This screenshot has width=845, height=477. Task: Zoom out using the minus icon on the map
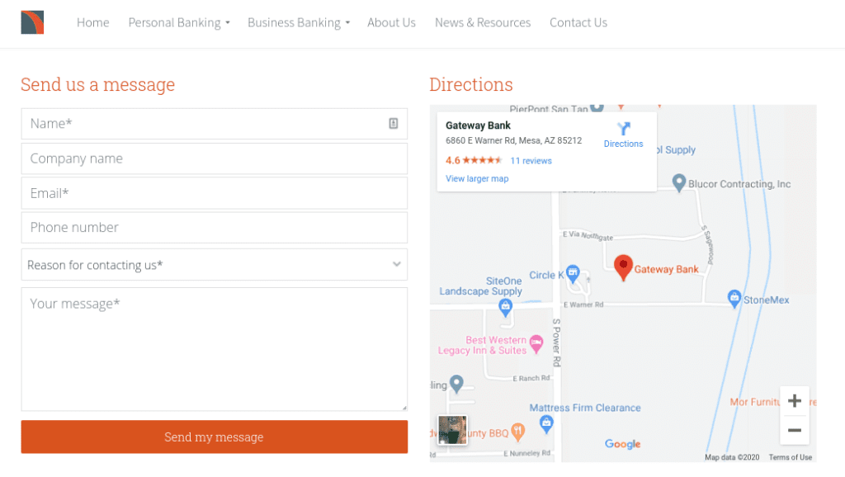click(794, 430)
